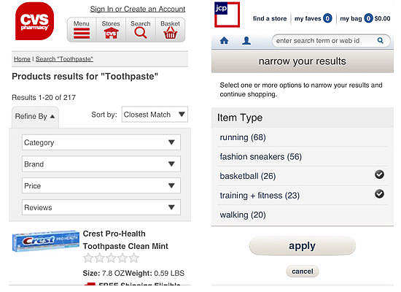This screenshot has width=401, height=292.
Task: Open the Basket icon
Action: [x=171, y=33]
